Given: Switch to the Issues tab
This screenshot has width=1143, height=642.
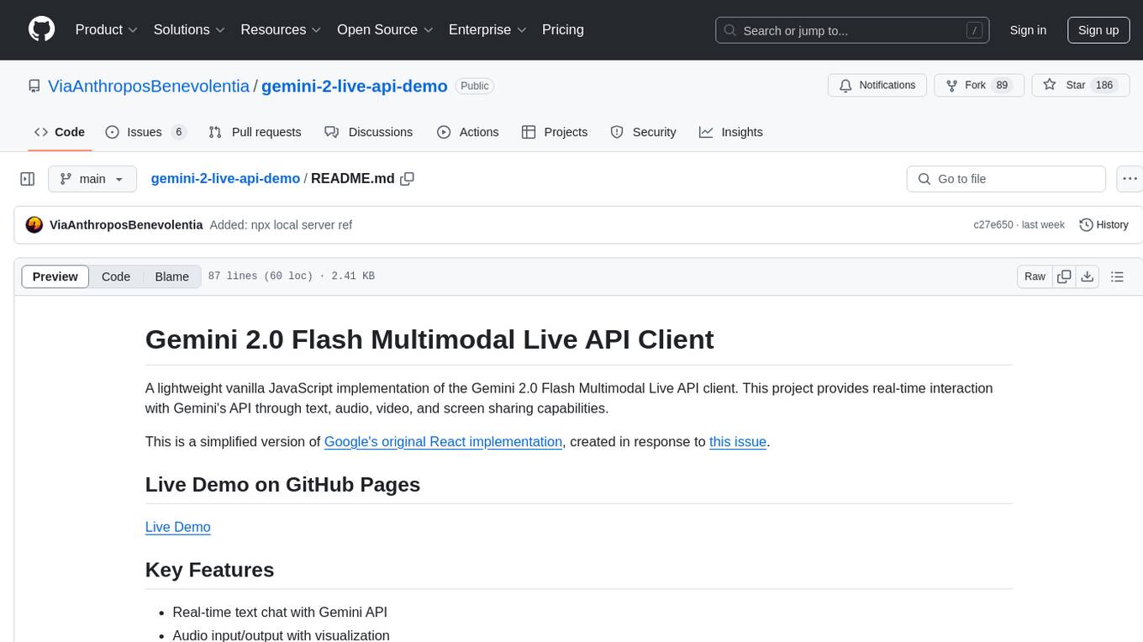Looking at the screenshot, I should click(x=145, y=132).
